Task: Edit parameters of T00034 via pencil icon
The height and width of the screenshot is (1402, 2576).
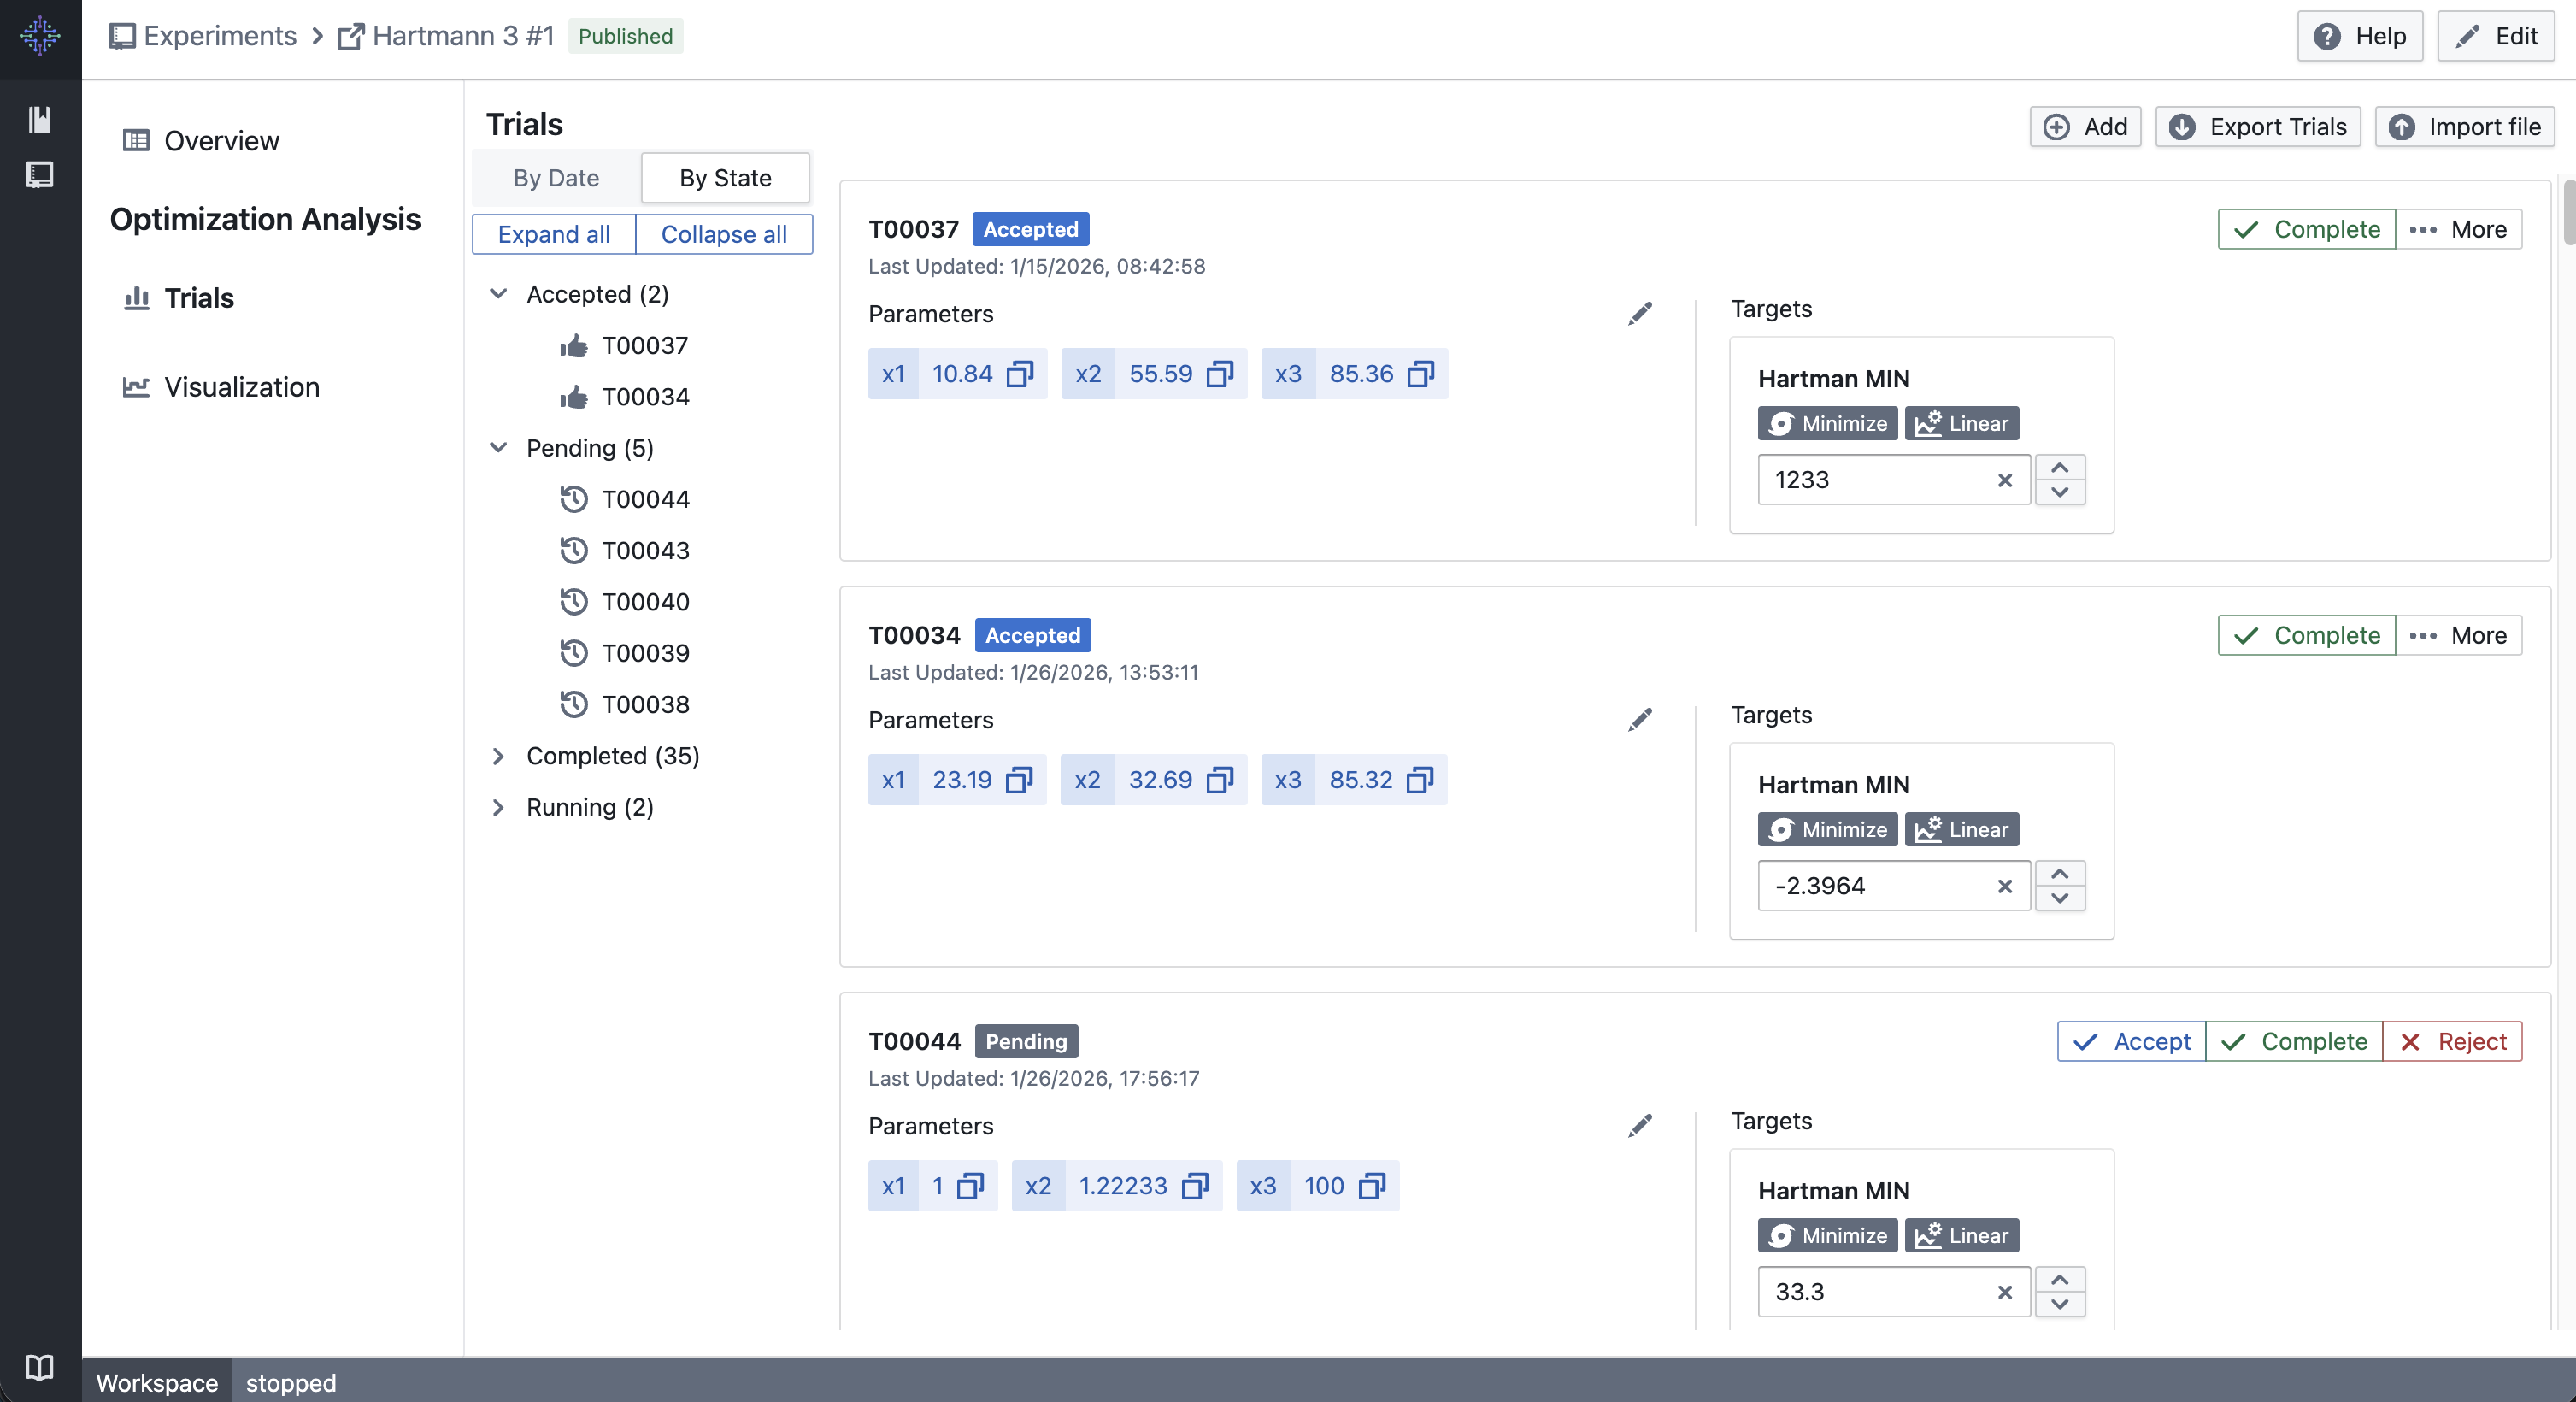Action: pos(1639,719)
